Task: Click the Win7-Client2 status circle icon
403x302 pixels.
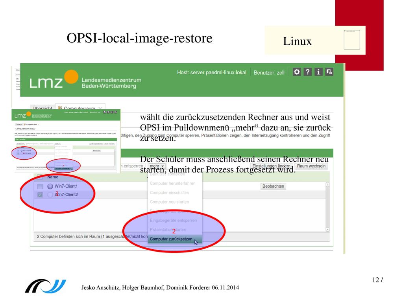Action: (x=50, y=195)
